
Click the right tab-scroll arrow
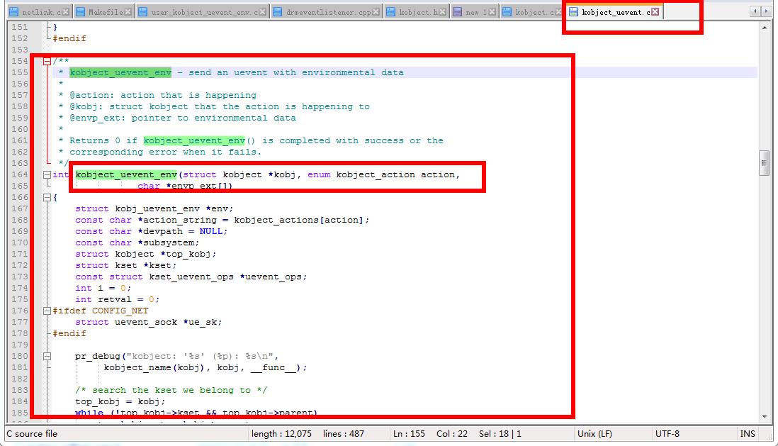767,11
